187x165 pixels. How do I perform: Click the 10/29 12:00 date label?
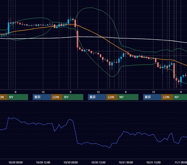tap(43, 162)
